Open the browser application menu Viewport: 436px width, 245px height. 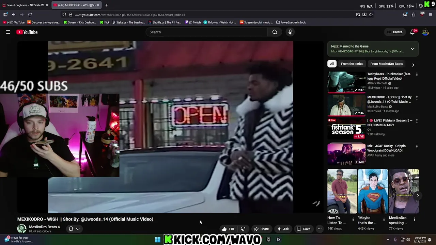[x=431, y=15]
